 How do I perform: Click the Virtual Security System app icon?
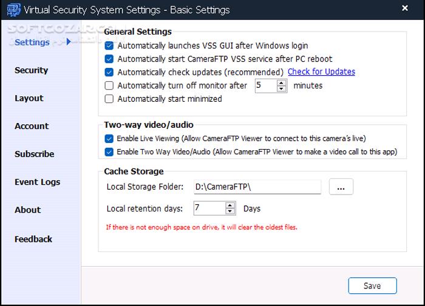(x=10, y=10)
